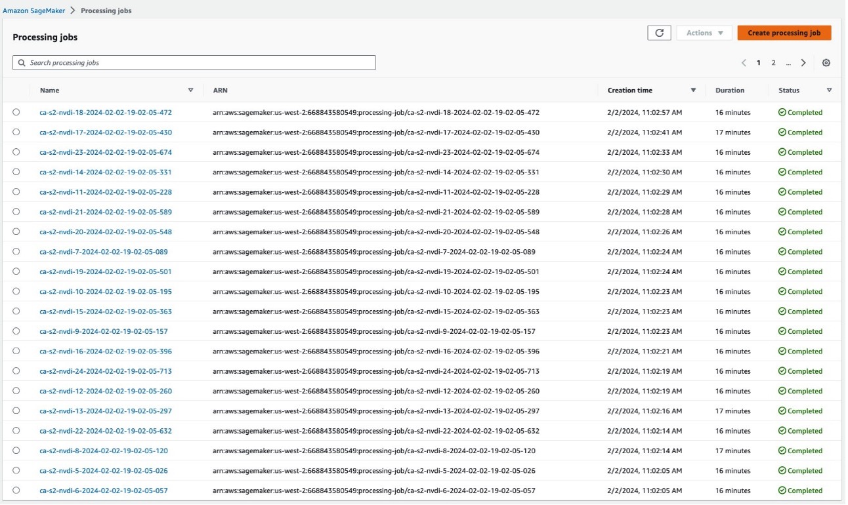Click Completed status icon for ca-s2-nvdi-18 job
The image size is (848, 505).
(x=782, y=112)
